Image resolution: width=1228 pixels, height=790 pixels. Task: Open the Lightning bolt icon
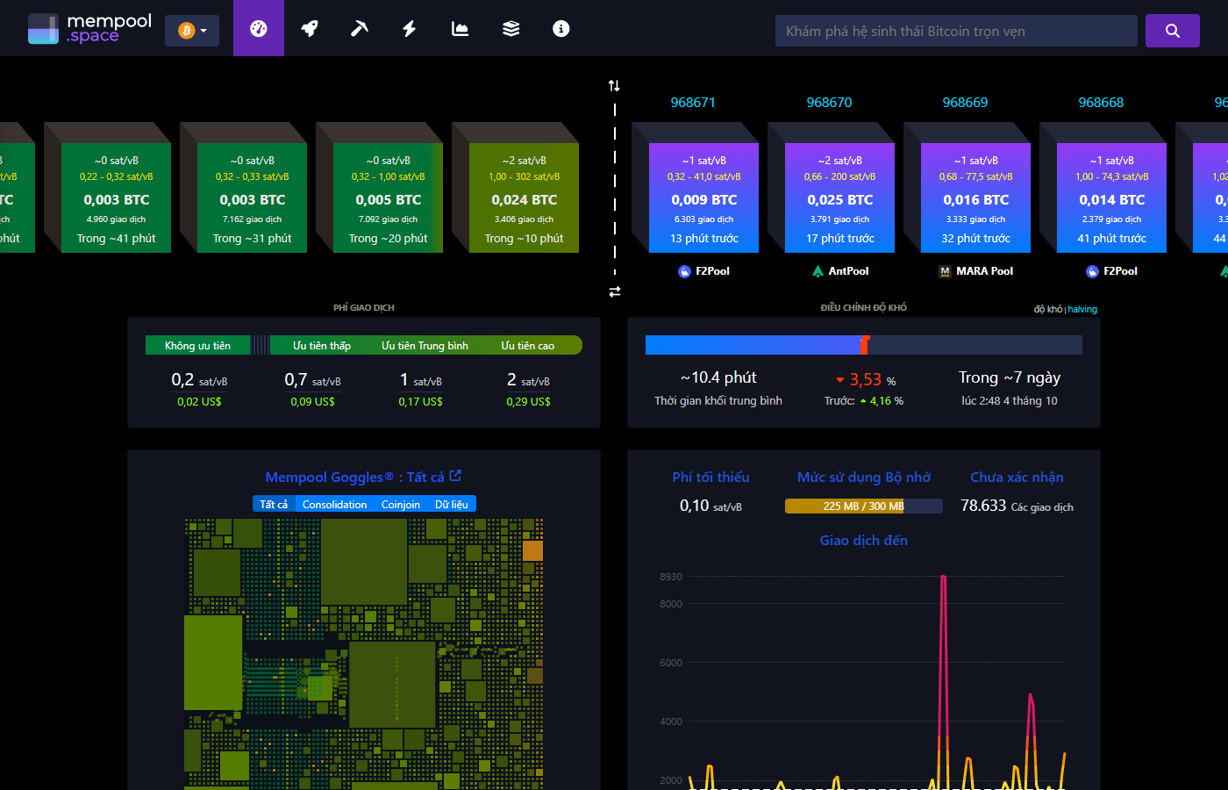tap(410, 28)
